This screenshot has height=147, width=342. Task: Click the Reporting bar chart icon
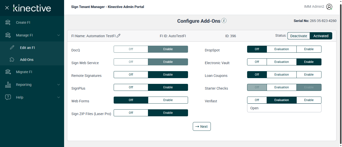pos(8,85)
